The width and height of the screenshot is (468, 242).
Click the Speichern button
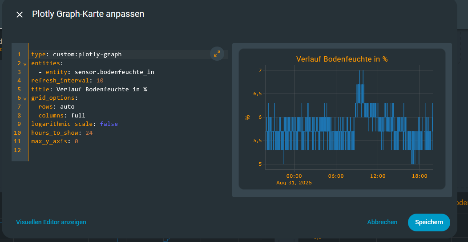(428, 222)
